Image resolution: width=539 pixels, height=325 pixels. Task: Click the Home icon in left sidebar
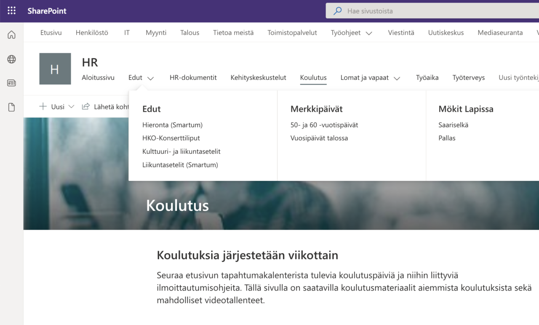pyautogui.click(x=11, y=34)
